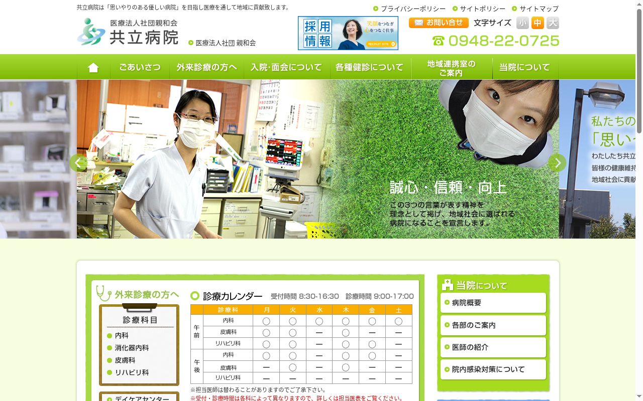The width and height of the screenshot is (643, 401).
Task: Click the お問い合せ contact button
Action: [x=439, y=23]
